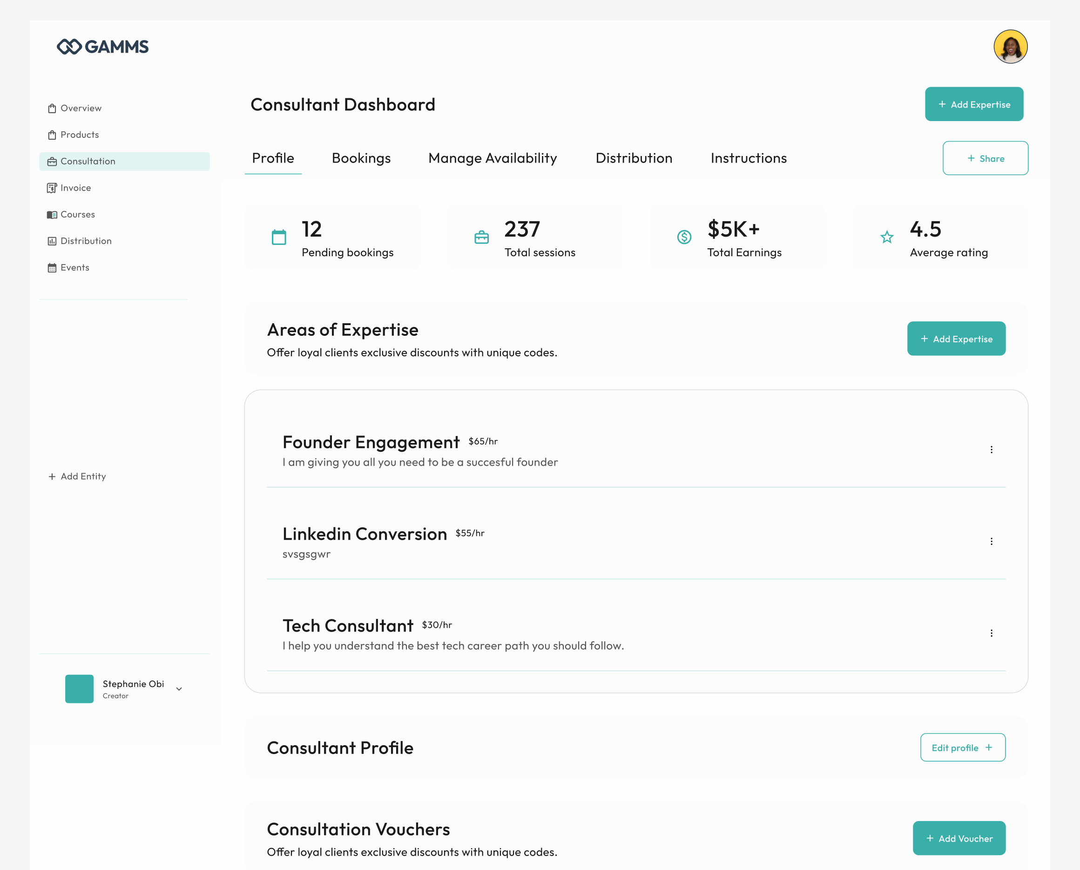
Task: Click the Share button
Action: coord(985,158)
